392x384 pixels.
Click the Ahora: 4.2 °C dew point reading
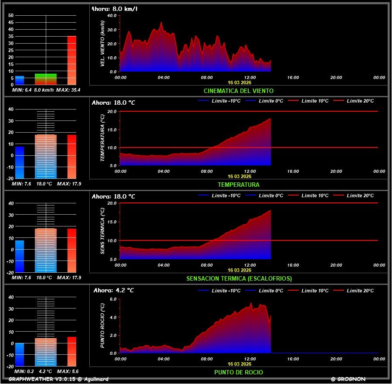pyautogui.click(x=114, y=290)
